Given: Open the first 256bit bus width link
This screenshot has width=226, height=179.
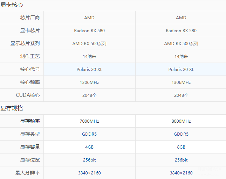Looking at the screenshot, I should pos(89,160).
